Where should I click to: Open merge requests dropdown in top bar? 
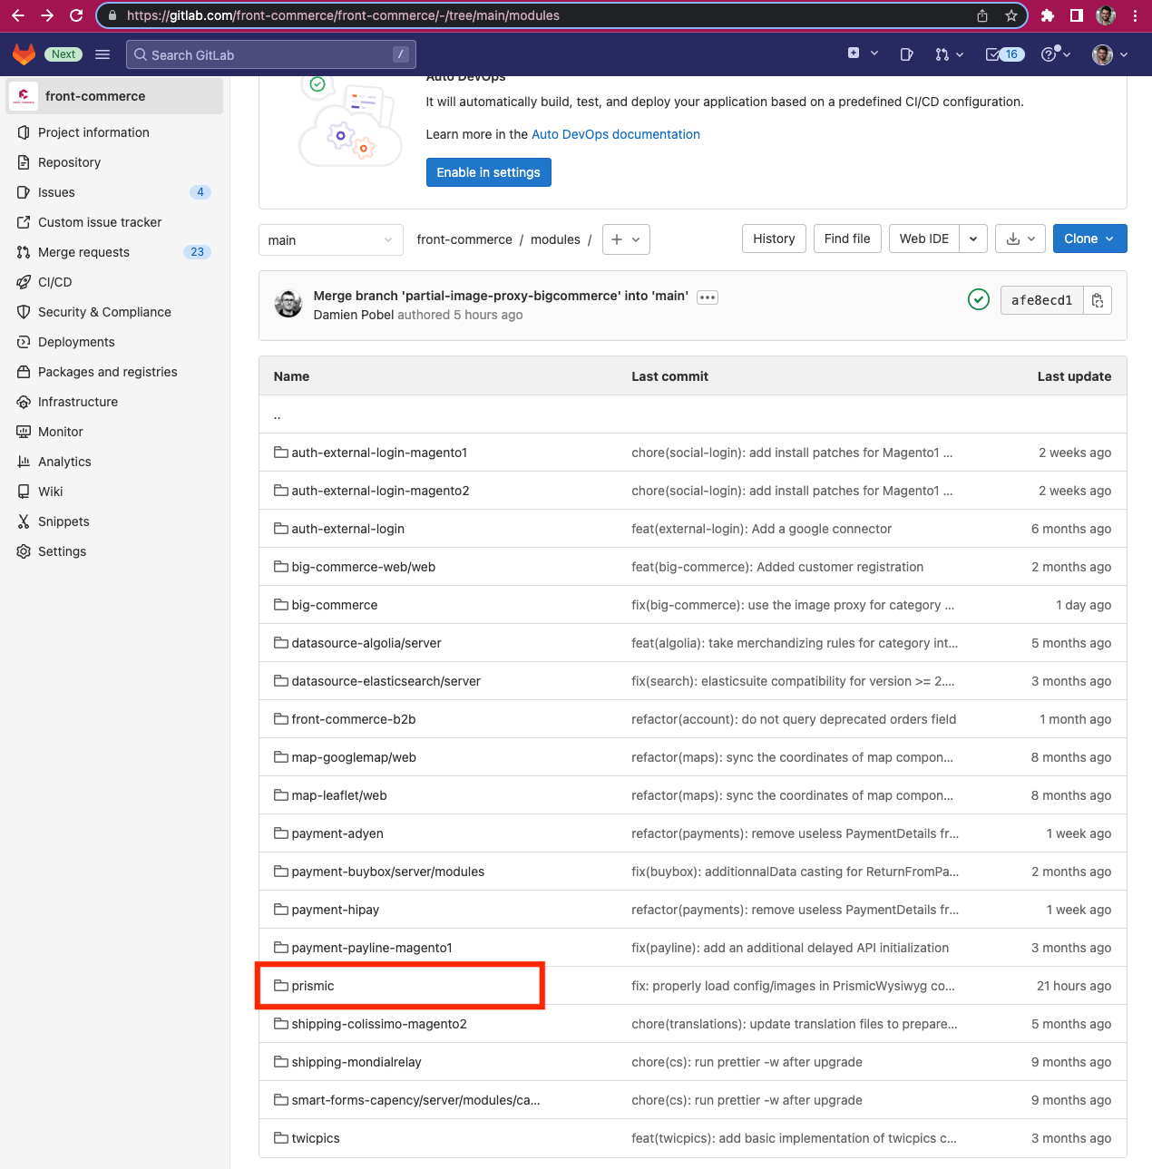pos(950,54)
